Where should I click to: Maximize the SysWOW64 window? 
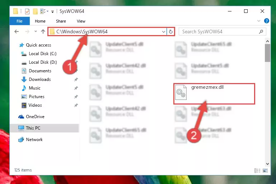[246, 11]
